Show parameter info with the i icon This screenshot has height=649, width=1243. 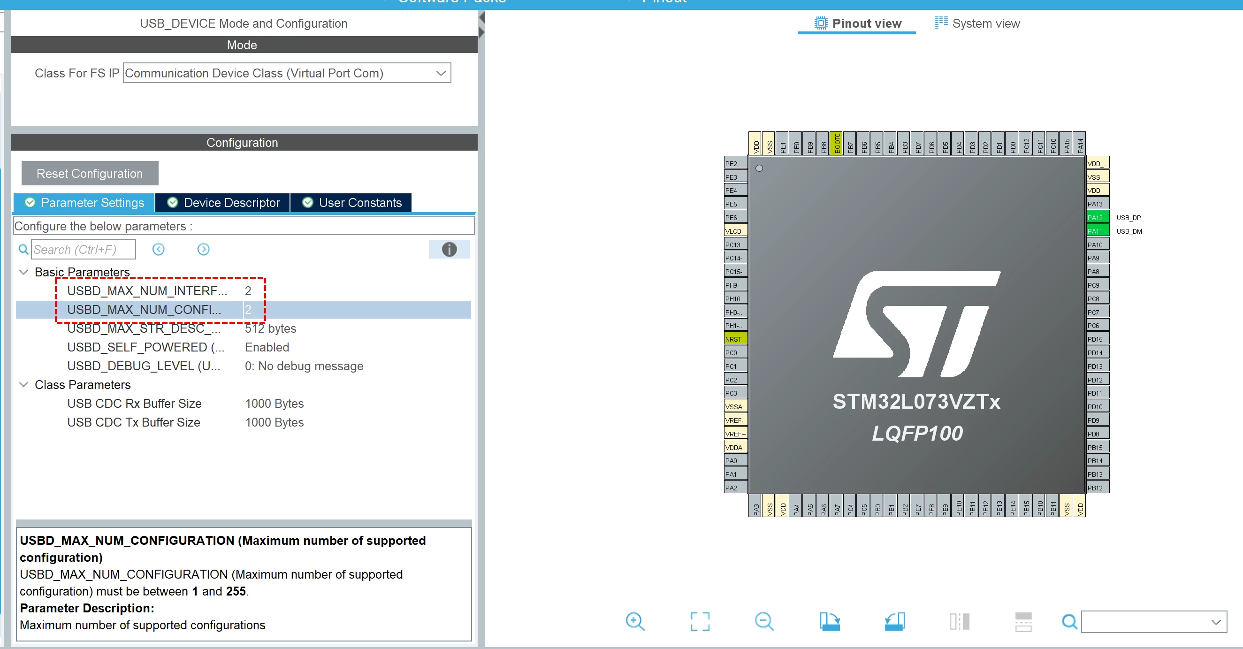coord(449,249)
